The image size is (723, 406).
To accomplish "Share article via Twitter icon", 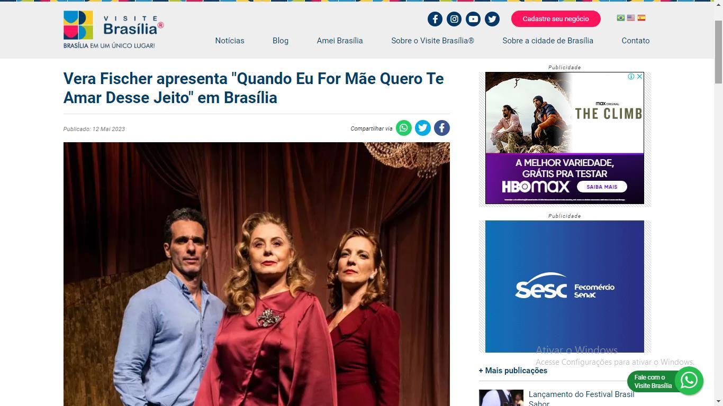I will 423,128.
